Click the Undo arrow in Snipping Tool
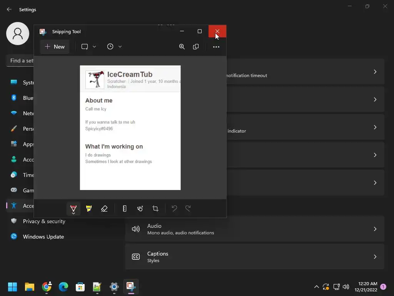 [174, 208]
